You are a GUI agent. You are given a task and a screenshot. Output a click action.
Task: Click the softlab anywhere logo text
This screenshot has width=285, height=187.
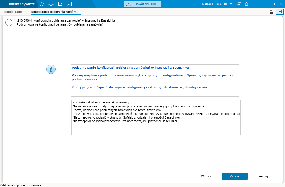pos(22,4)
